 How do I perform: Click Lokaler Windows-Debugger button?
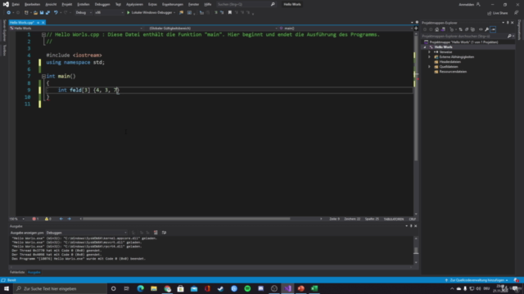point(151,13)
